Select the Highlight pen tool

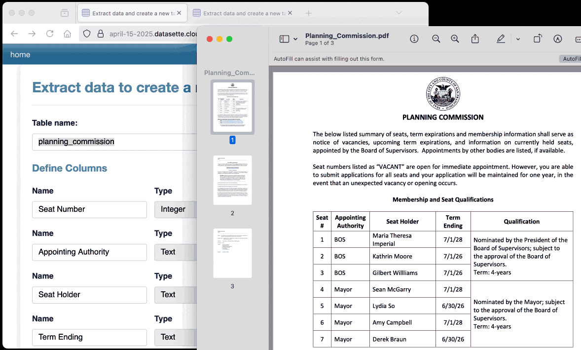[501, 39]
